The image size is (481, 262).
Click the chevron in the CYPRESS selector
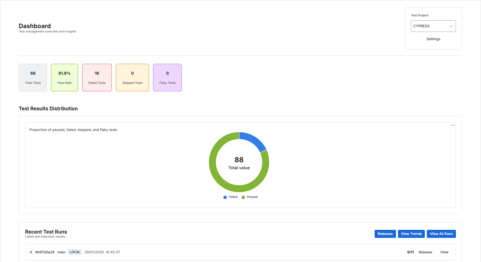[x=451, y=26]
